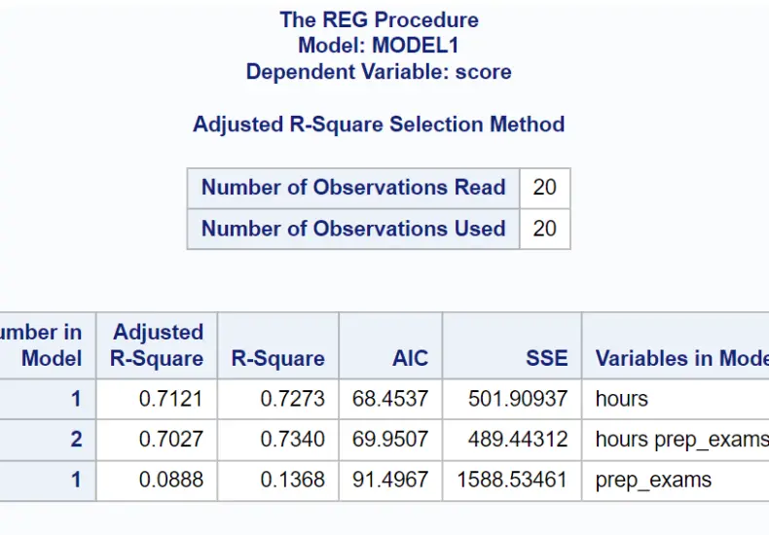Viewport: 769px width, 535px height.
Task: Click the hours variable cell
Action: [x=676, y=399]
